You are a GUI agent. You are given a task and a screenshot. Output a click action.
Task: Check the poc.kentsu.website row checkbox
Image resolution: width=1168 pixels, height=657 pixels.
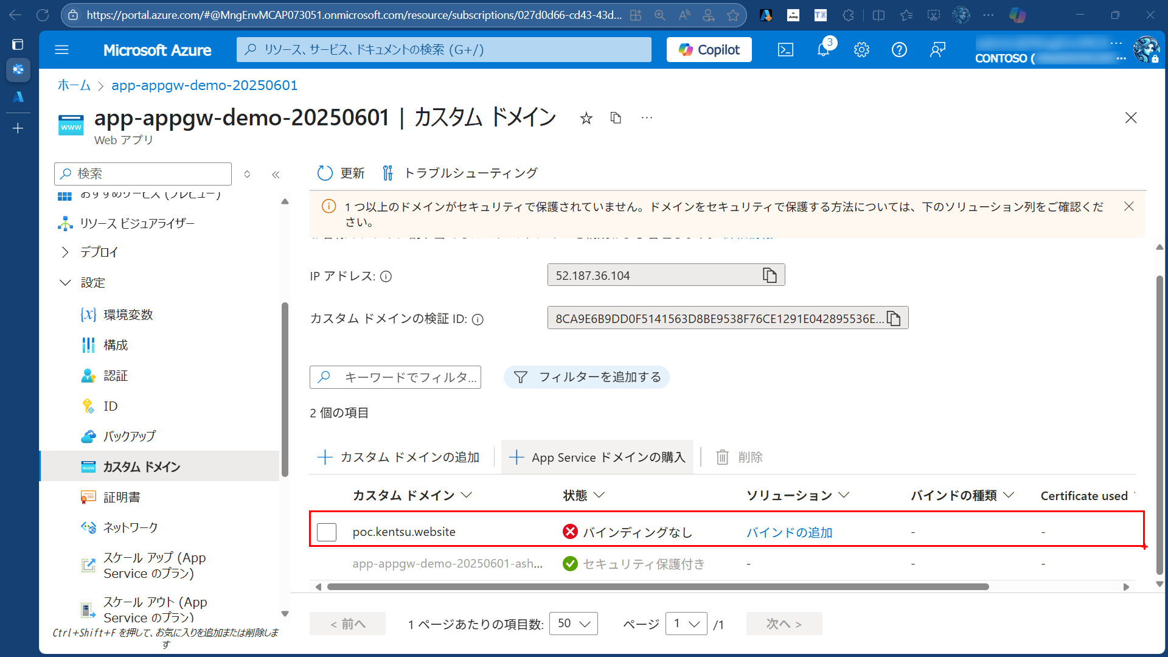tap(327, 532)
